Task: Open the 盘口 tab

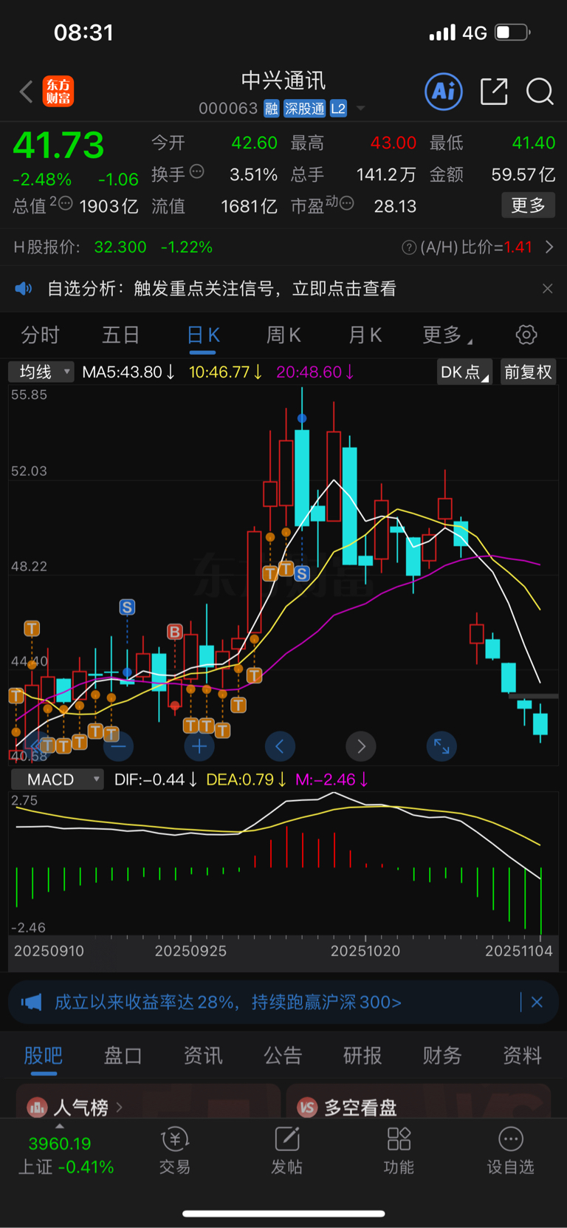Action: coord(123,1056)
